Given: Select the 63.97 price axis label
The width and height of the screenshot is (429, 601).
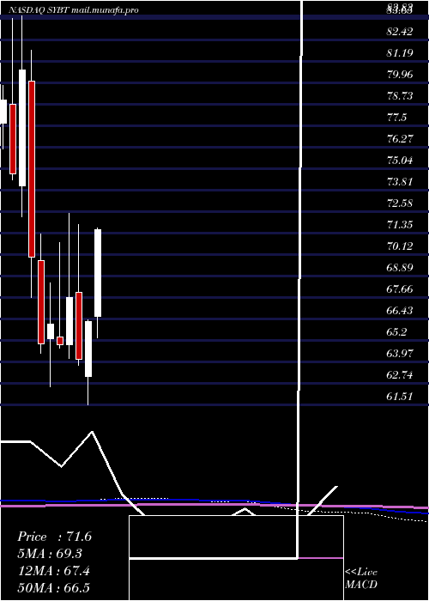Looking at the screenshot, I should (x=400, y=354).
